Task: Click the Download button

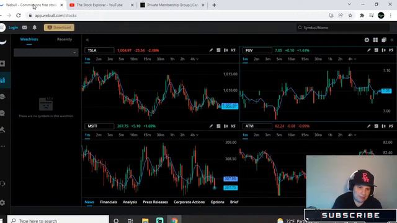Action: (59, 27)
